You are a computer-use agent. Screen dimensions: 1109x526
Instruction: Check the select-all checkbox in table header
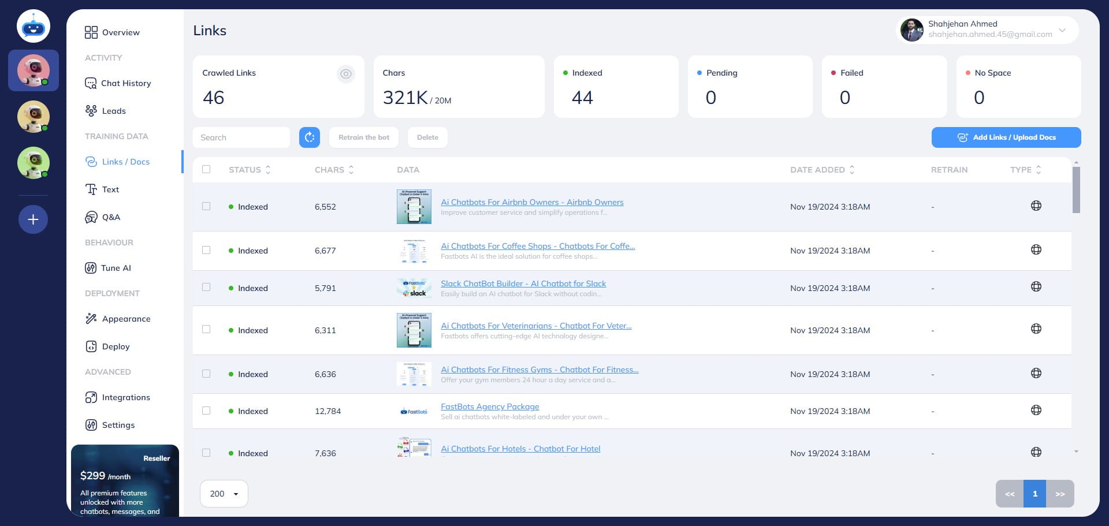(x=206, y=169)
